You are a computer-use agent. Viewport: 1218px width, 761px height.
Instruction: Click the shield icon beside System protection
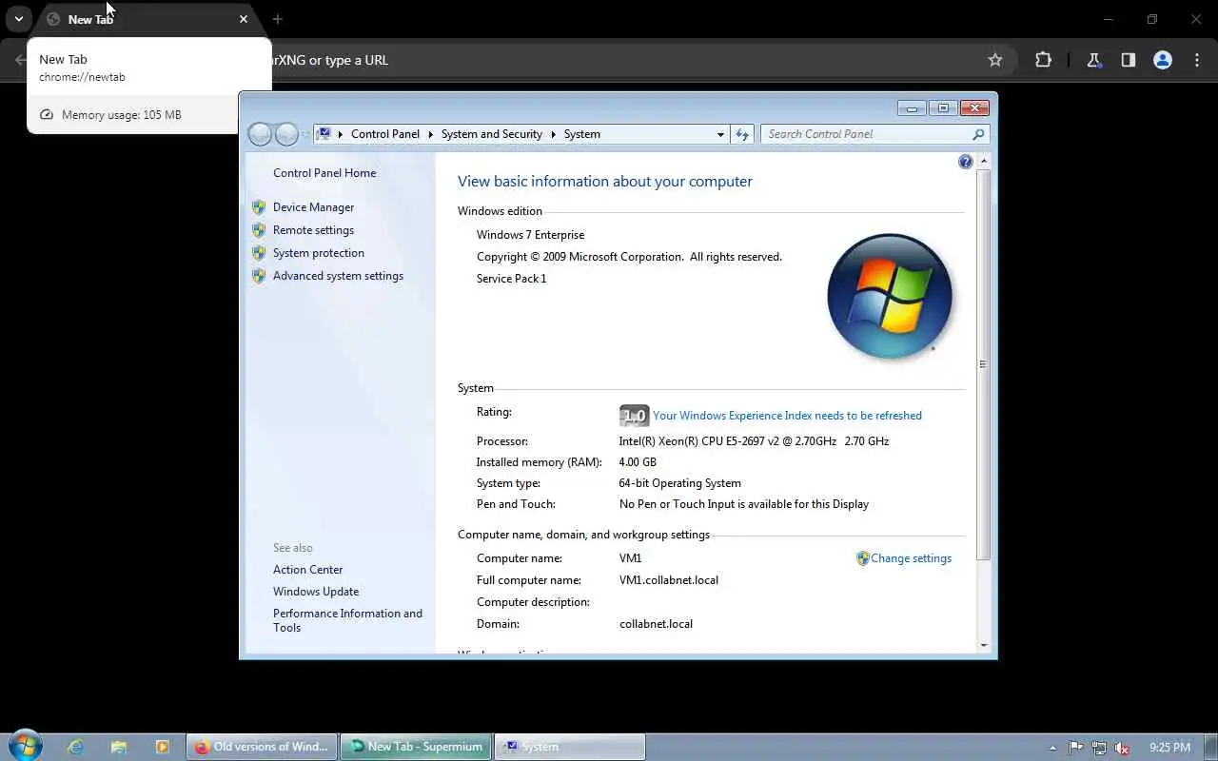[x=259, y=253]
